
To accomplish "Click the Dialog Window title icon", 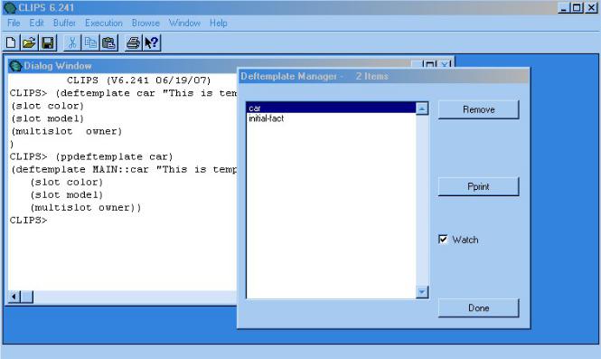I will [x=15, y=66].
